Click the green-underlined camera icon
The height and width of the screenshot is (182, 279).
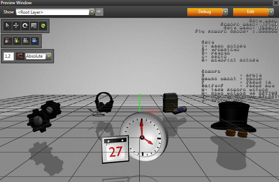click(25, 41)
